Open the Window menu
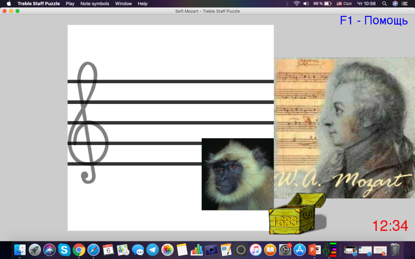Screen dimensions: 415x259 click(x=123, y=4)
